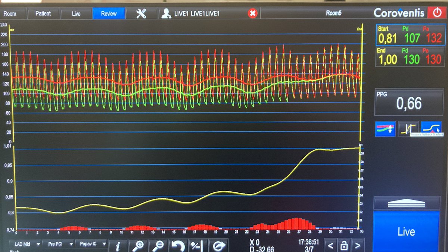Click the PPG 0,66 value box
The image size is (448, 252).
409,102
